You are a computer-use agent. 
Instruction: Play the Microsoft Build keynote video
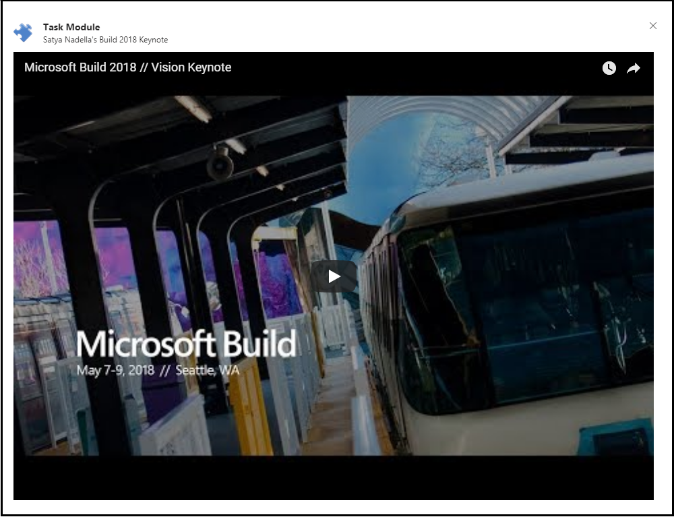334,276
